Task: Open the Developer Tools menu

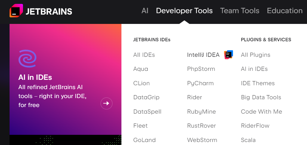Action: 184,10
